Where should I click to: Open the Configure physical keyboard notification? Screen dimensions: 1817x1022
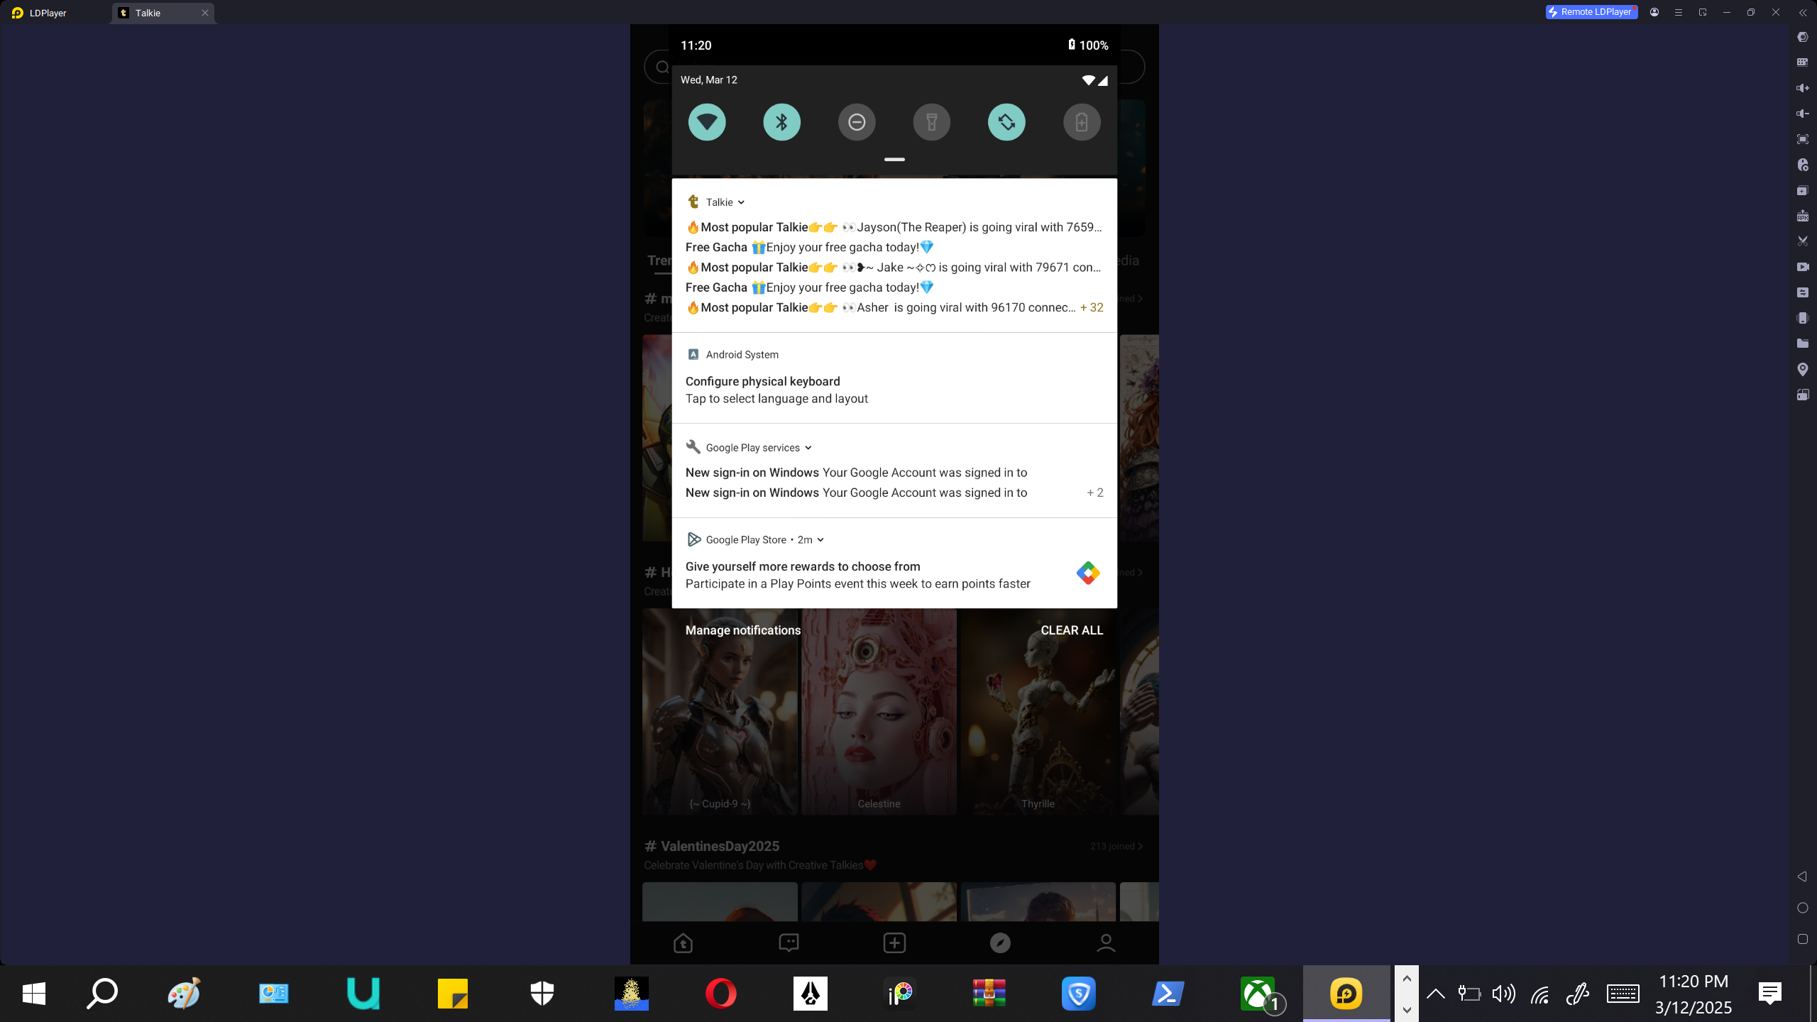[894, 378]
